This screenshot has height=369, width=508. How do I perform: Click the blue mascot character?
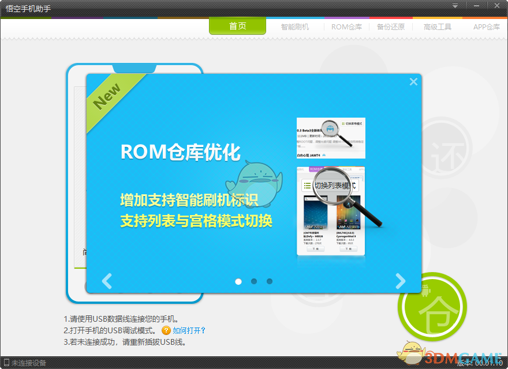(255, 184)
